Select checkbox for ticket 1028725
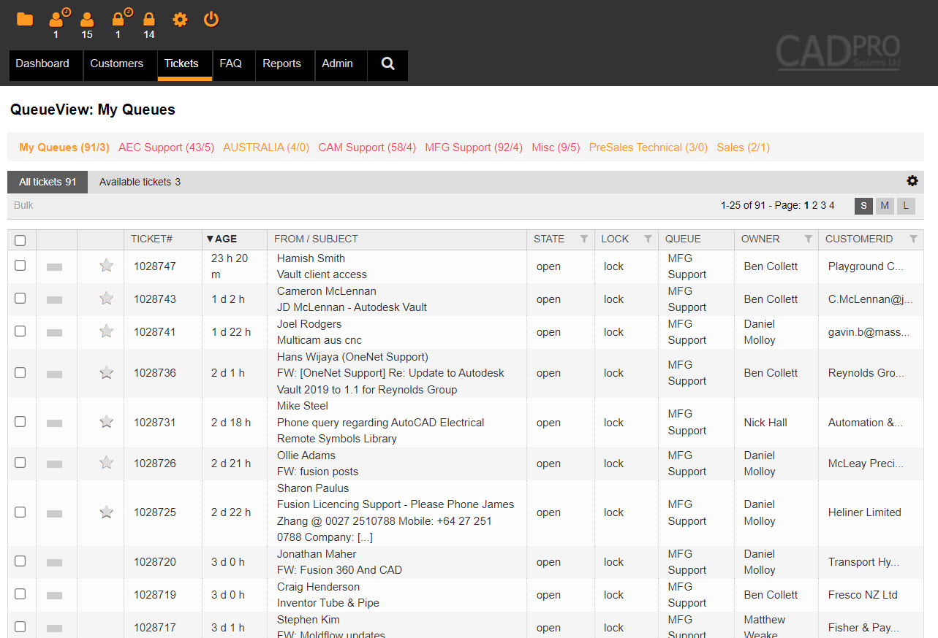 [x=20, y=512]
